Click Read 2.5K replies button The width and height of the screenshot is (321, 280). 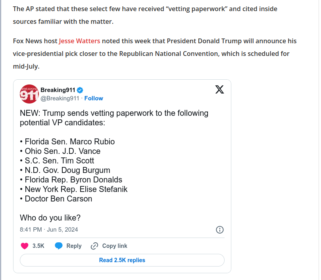122,260
